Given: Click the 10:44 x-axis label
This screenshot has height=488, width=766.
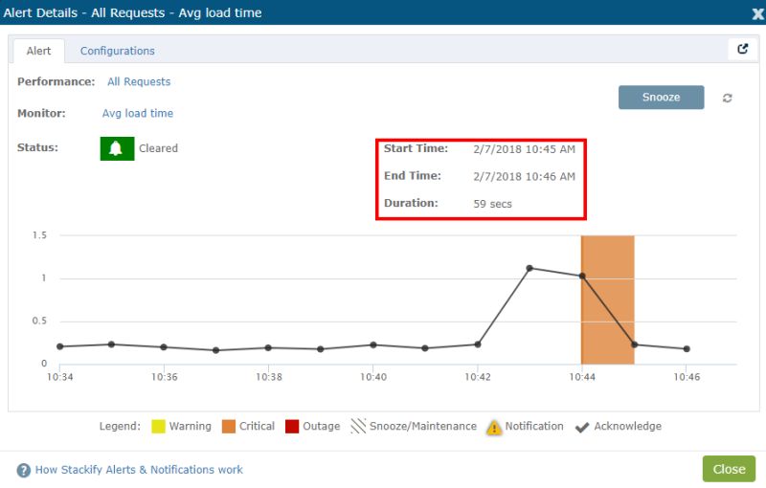Looking at the screenshot, I should [x=582, y=377].
